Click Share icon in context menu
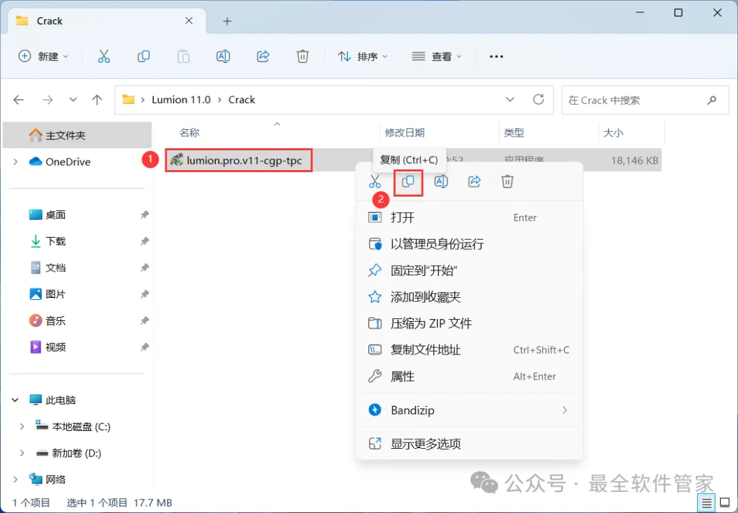 tap(474, 181)
